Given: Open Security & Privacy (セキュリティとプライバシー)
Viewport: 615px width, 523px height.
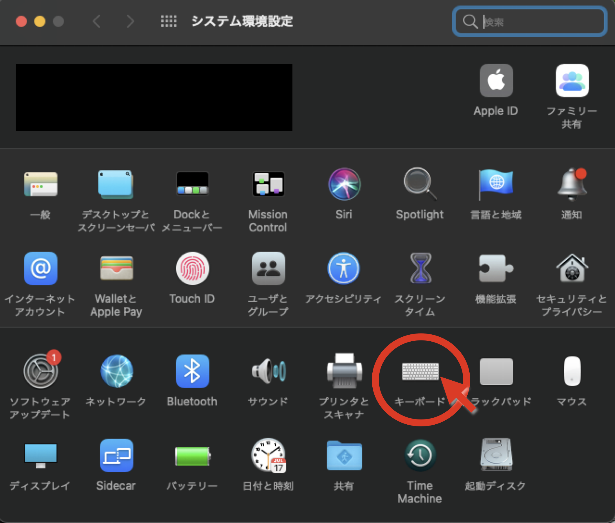Looking at the screenshot, I should (572, 269).
